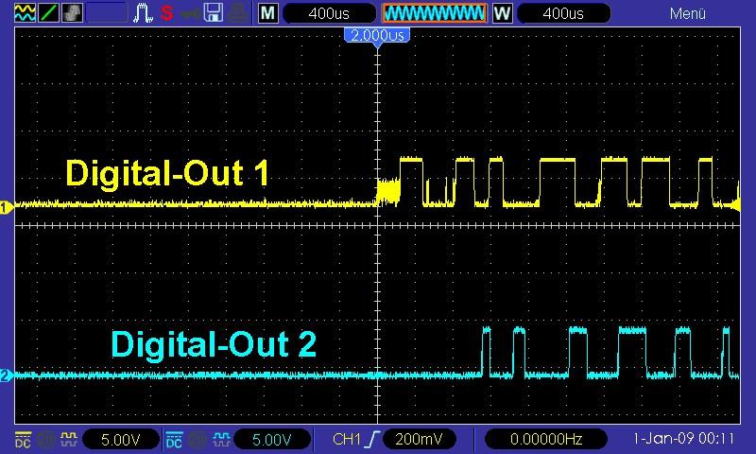Screen dimensions: 756x454
Task: Select the main timebase 400us value
Action: [329, 13]
